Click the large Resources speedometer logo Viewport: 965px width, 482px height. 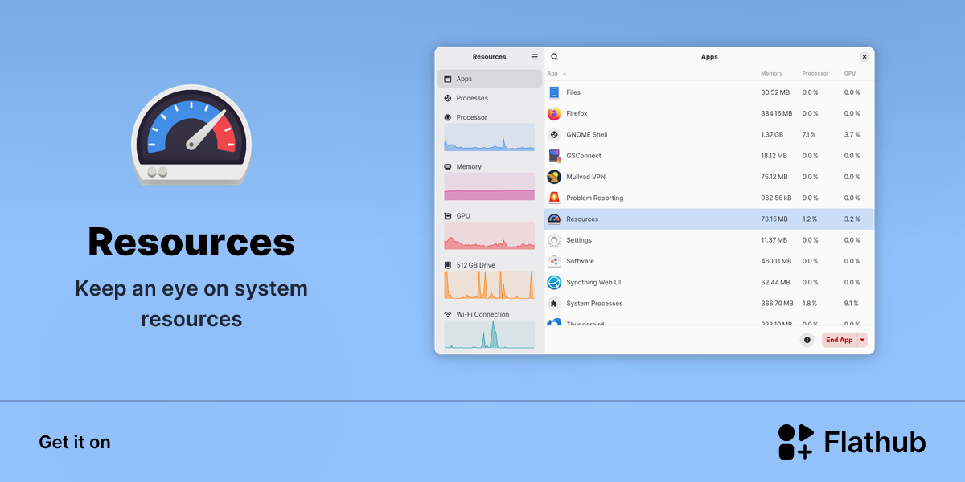[x=191, y=134]
